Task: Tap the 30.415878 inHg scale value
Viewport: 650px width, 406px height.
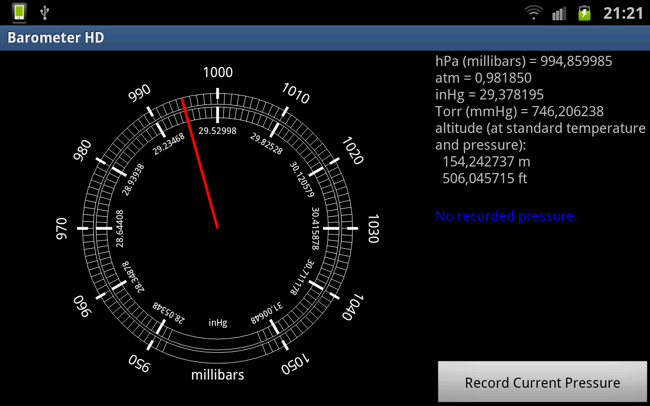Action: pos(315,228)
